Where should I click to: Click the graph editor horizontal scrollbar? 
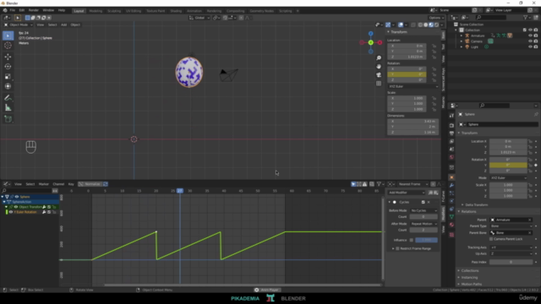[x=243, y=285]
